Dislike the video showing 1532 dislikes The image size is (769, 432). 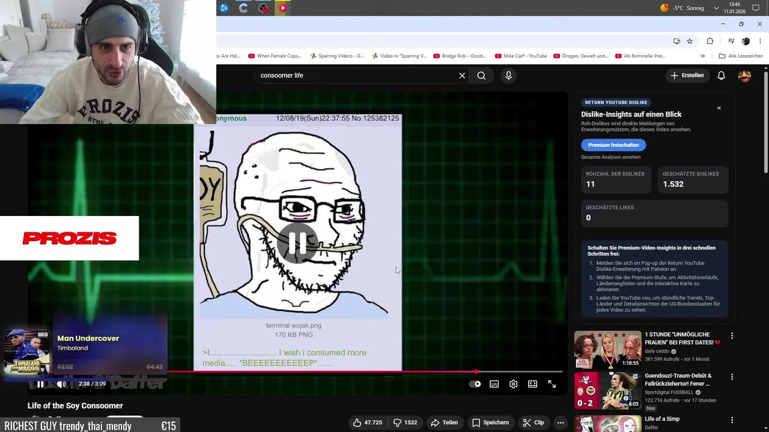click(x=405, y=422)
